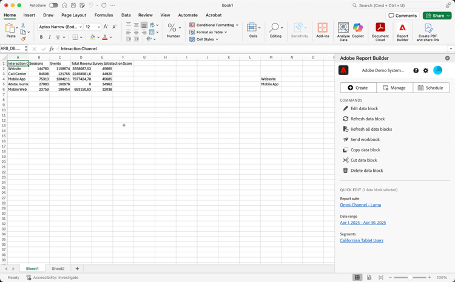The image size is (455, 282).
Task: Insert function with fx button
Action: [52, 48]
